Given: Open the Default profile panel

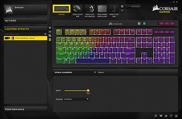Looking at the screenshot, I should pyautogui.click(x=26, y=10).
